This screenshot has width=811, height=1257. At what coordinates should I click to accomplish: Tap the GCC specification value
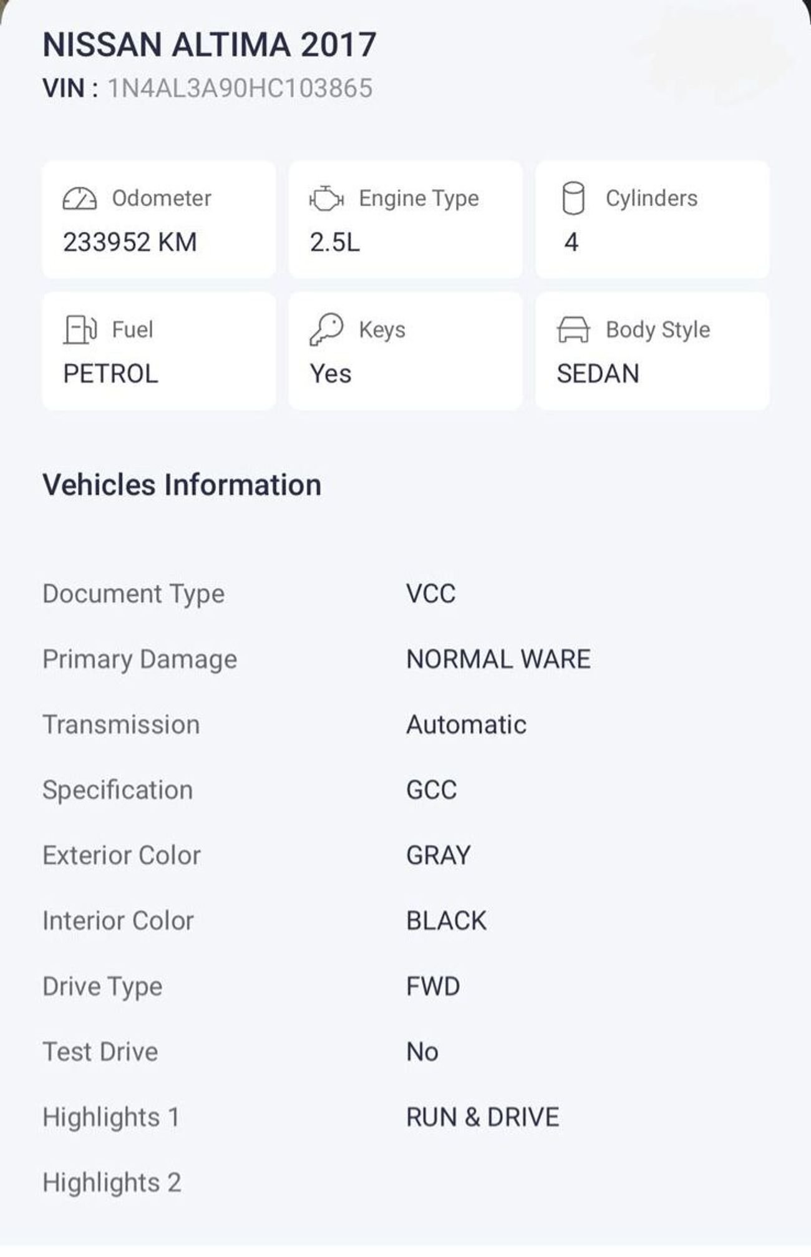[432, 790]
